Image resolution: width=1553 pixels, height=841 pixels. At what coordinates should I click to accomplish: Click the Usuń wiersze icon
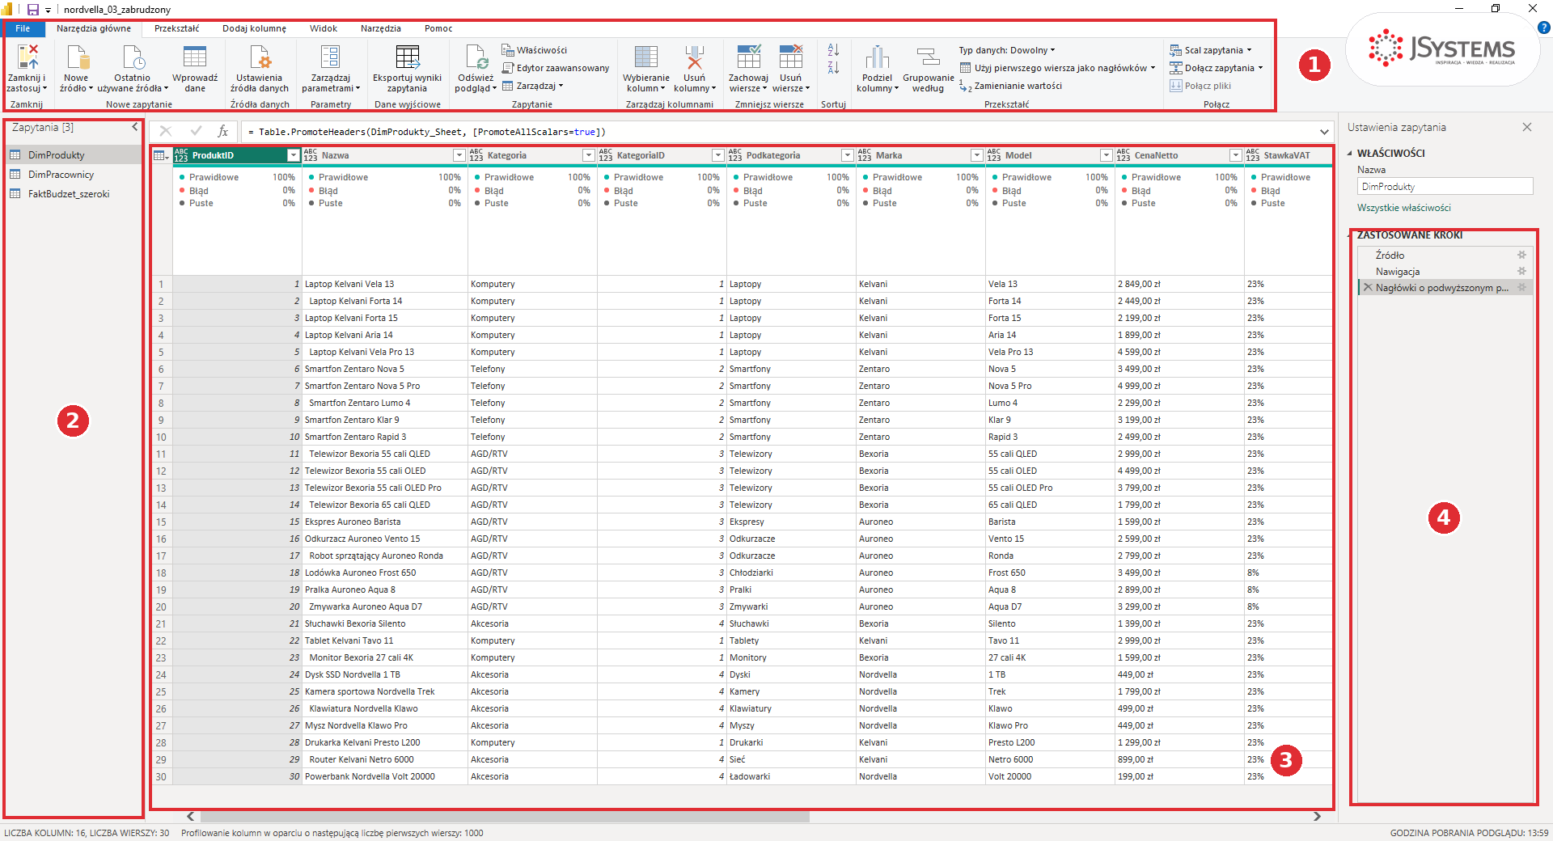[x=791, y=57]
